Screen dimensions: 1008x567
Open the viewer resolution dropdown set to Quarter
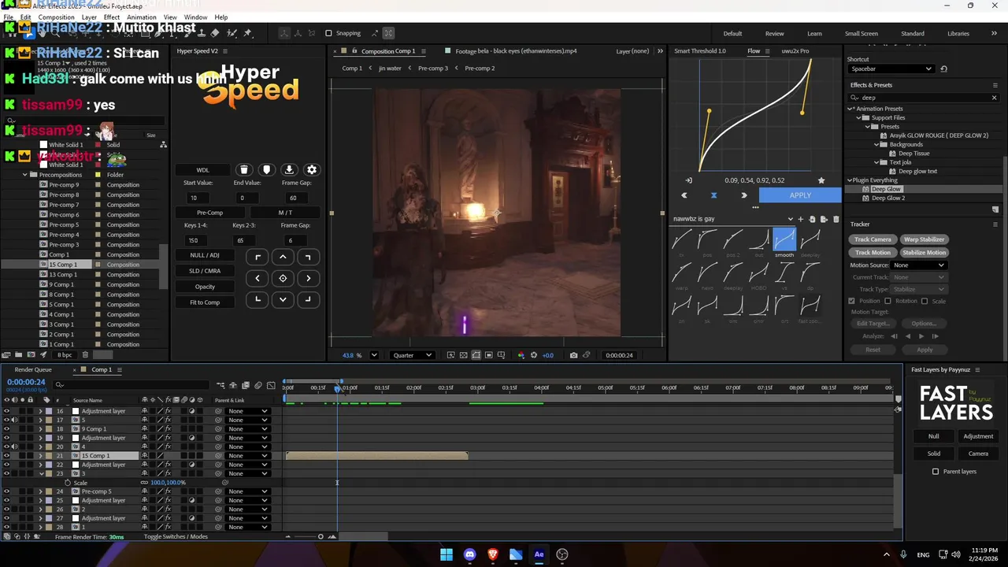412,355
